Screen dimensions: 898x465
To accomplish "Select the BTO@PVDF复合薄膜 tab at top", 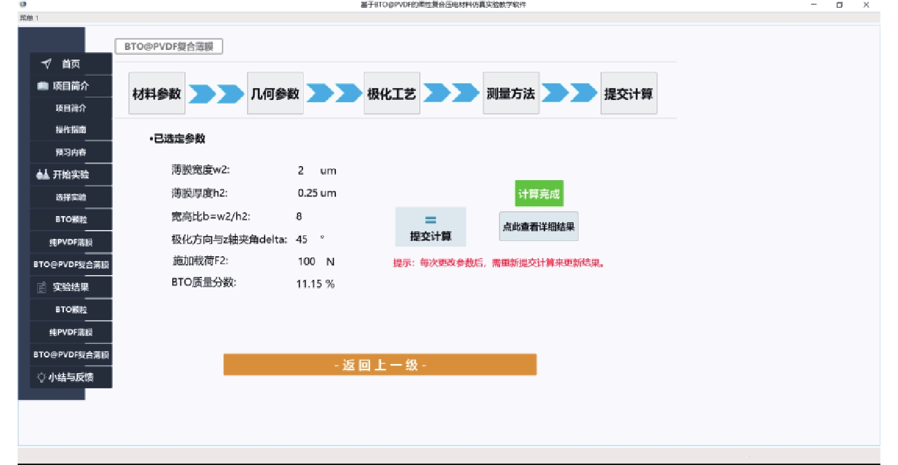I will pos(169,47).
